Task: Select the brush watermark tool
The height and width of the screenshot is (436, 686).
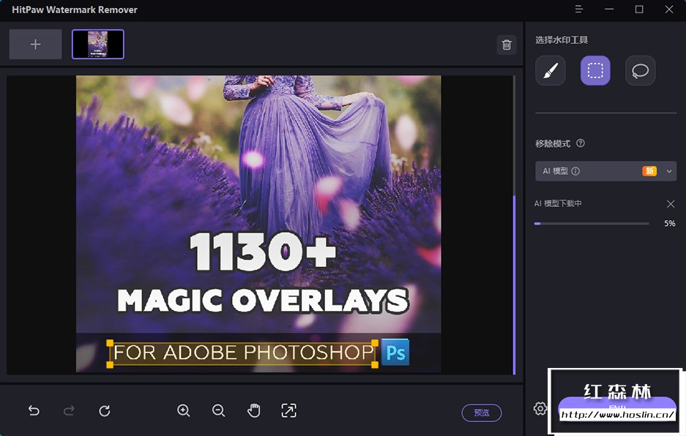Action: click(551, 70)
